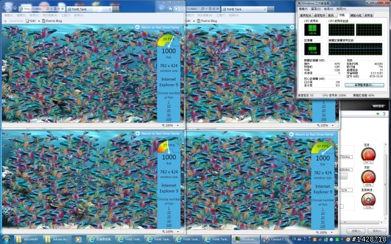Click help question mark in Catalyst window
The height and width of the screenshot is (244, 391).
[384, 114]
